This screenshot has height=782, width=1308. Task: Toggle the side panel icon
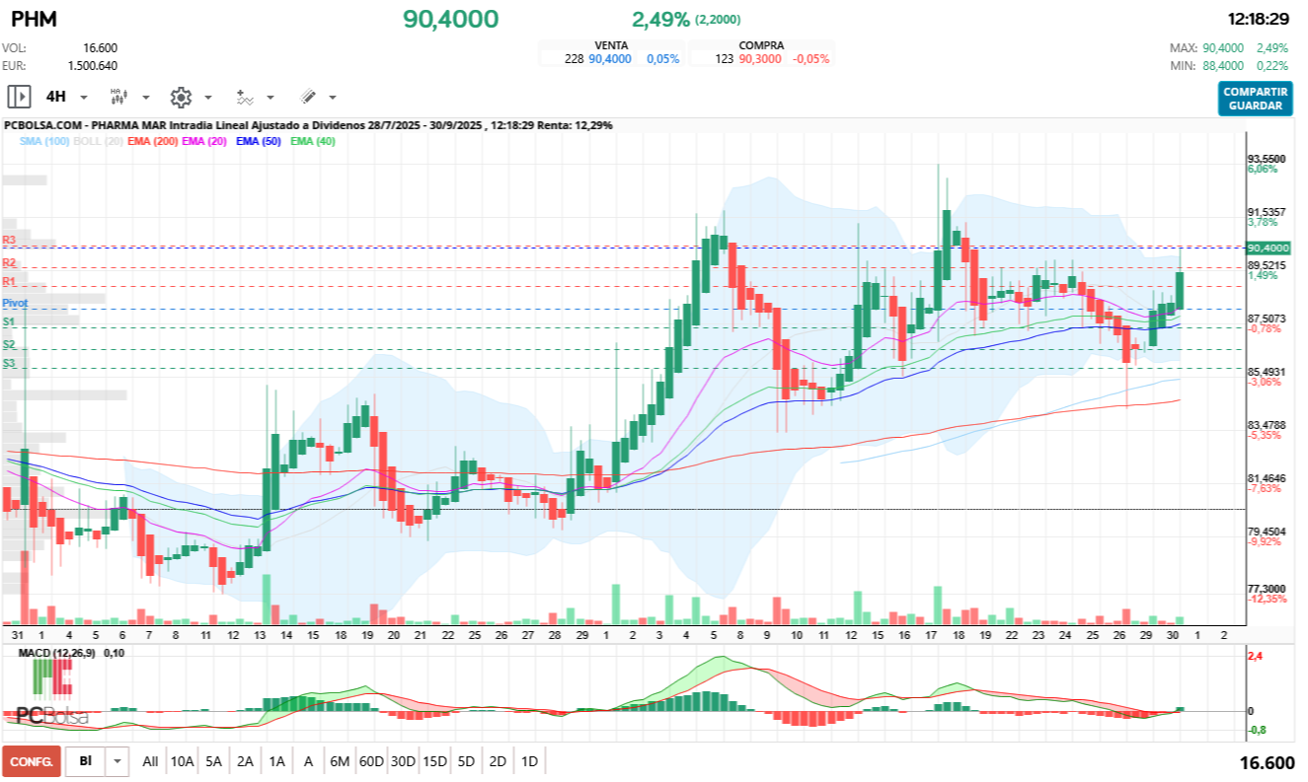coord(19,97)
